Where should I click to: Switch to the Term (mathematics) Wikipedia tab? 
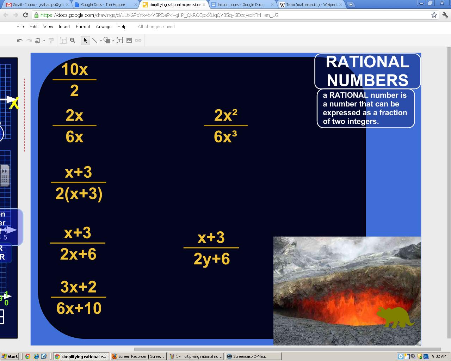pos(310,4)
